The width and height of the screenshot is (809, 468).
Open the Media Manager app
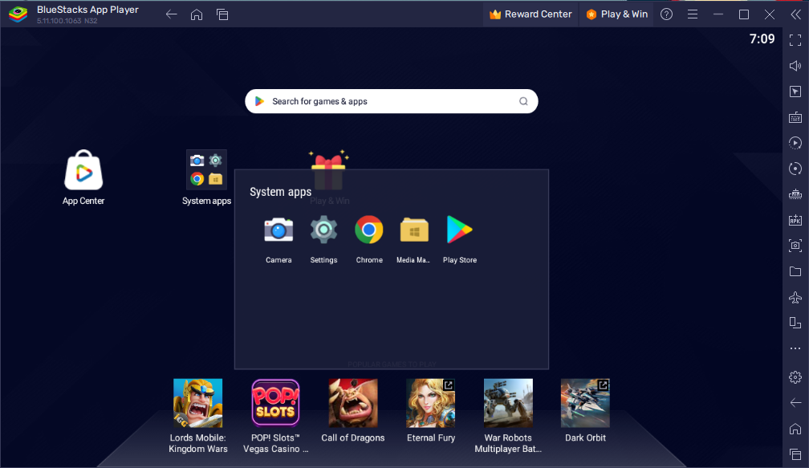pos(414,240)
